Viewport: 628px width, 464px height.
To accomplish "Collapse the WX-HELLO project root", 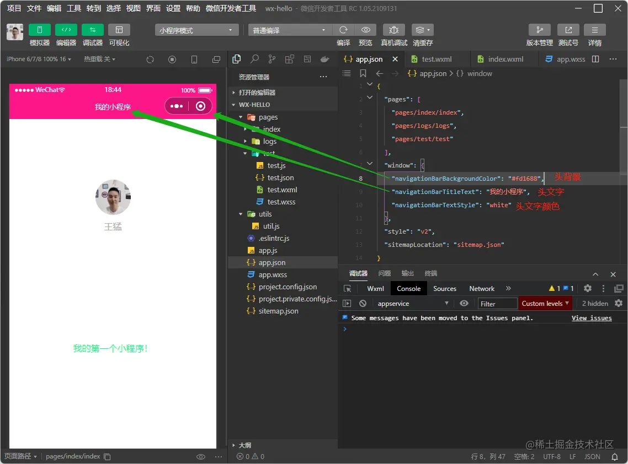I will point(283,104).
